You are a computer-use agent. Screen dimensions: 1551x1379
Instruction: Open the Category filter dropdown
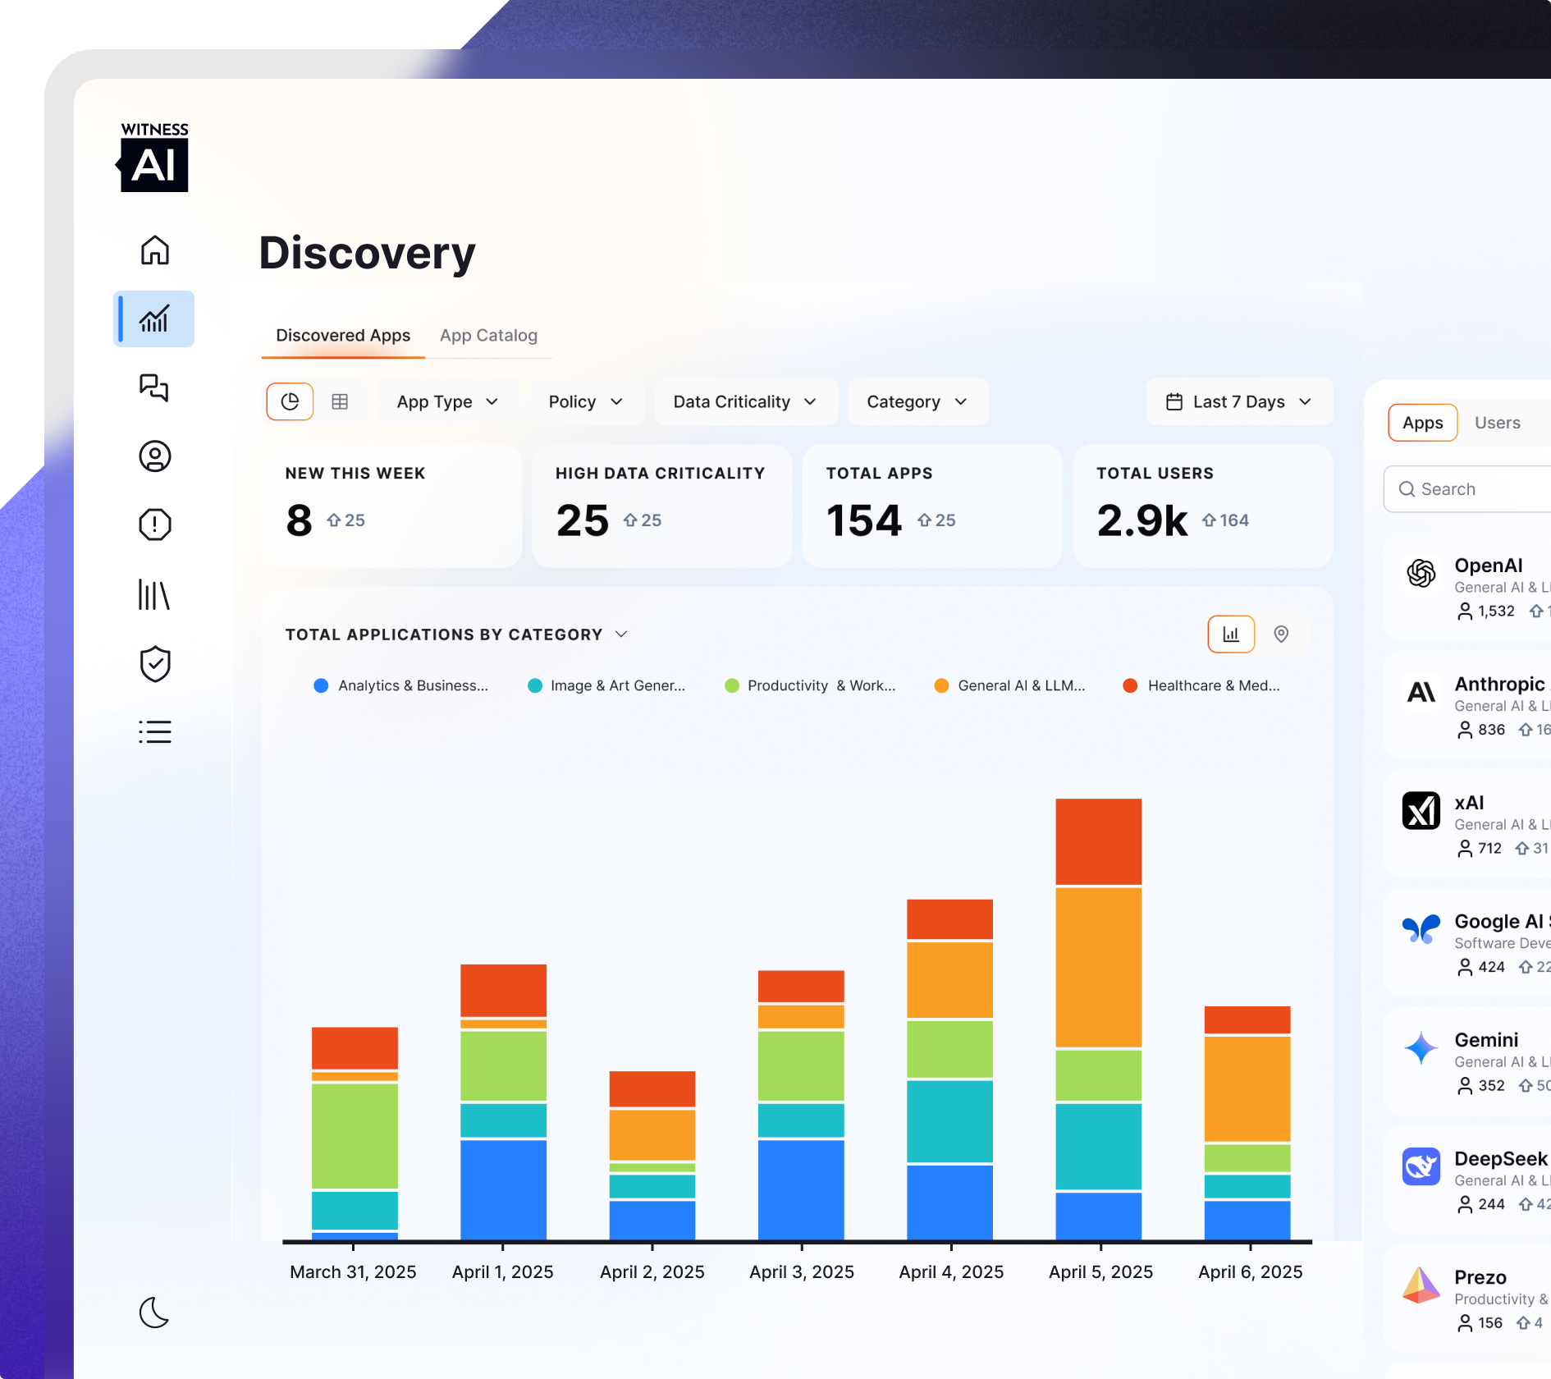tap(917, 401)
